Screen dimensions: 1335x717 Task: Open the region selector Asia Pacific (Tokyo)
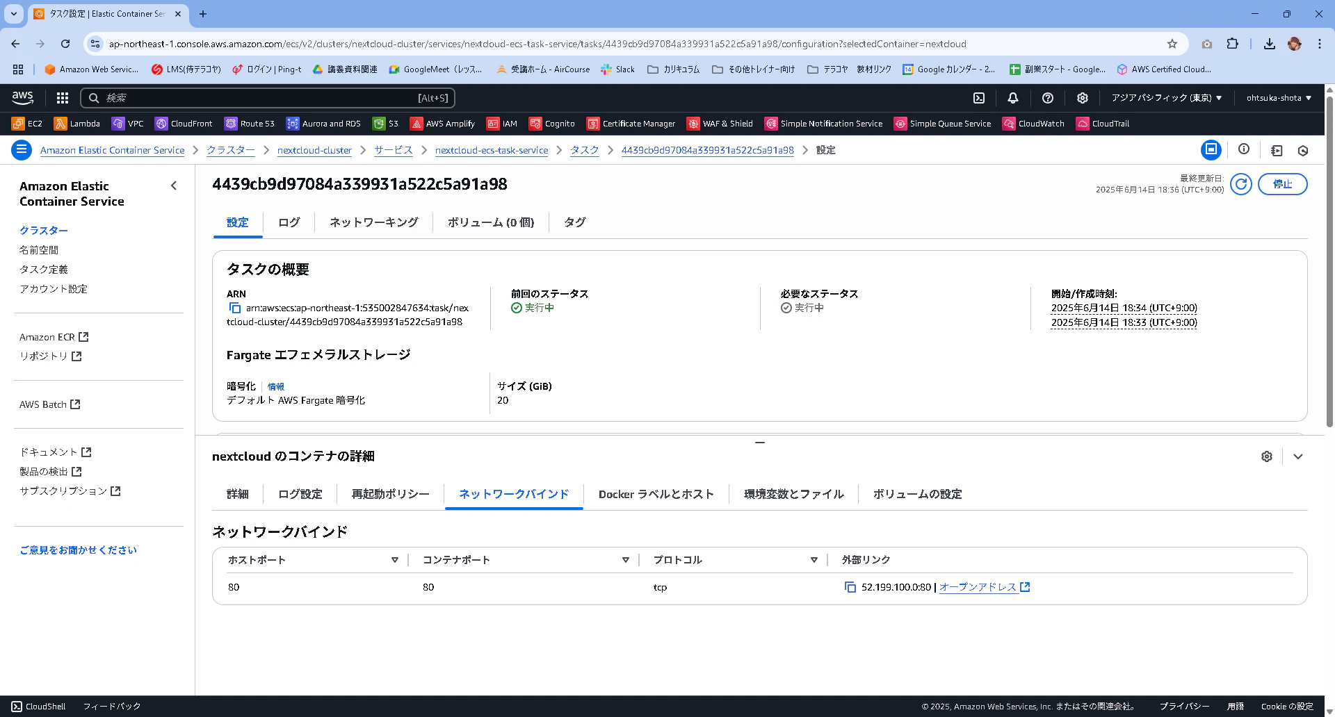(1167, 98)
